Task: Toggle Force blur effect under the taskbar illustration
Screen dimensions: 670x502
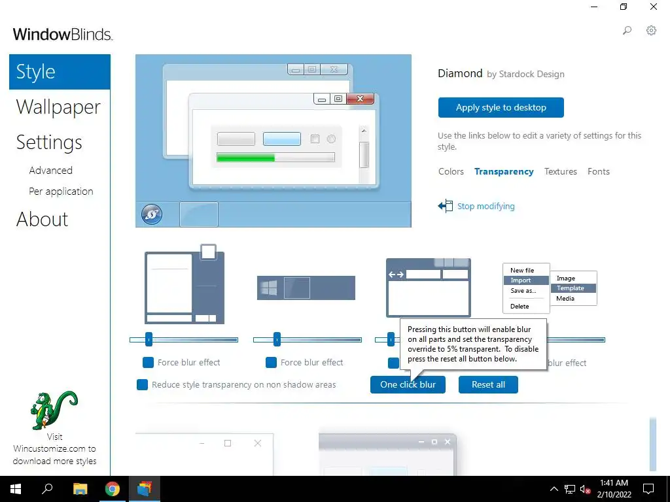Action: [271, 362]
